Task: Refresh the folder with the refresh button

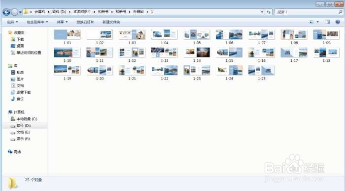Action: pyautogui.click(x=269, y=12)
